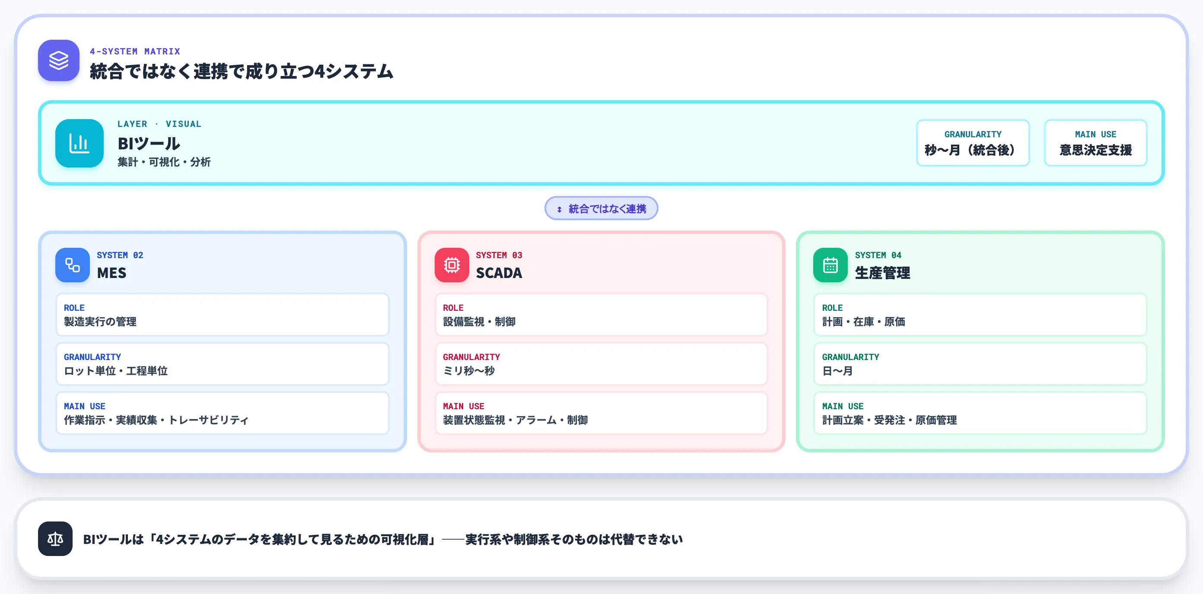Click the SCADA title text
The width and height of the screenshot is (1203, 594).
tap(499, 273)
